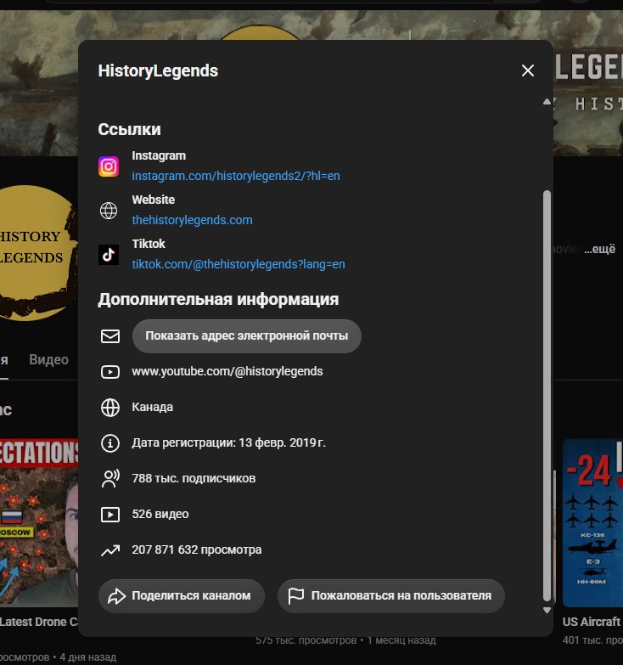Screen dimensions: 623x665
Task: Click the YouTube play icon beside channel URL
Action: pyautogui.click(x=110, y=372)
